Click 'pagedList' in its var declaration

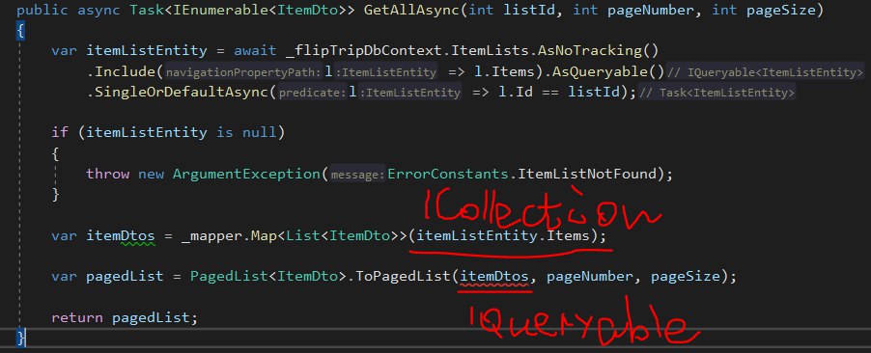point(125,276)
